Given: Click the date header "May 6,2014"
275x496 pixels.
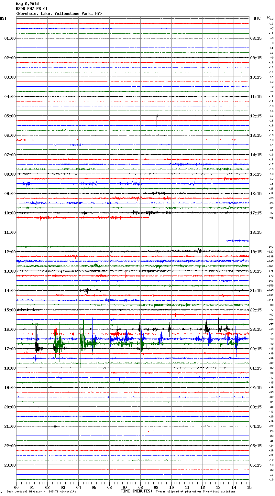Looking at the screenshot, I should pyautogui.click(x=27, y=4).
